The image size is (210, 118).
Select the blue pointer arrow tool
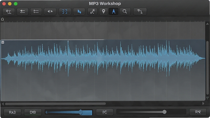coord(79,12)
